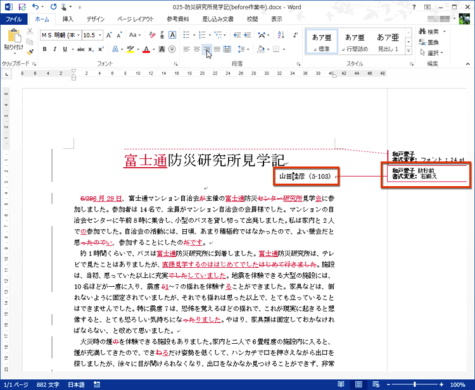Screen dimensions: 475x390
Task: Toggle Underline formatting
Action: [x=65, y=49]
